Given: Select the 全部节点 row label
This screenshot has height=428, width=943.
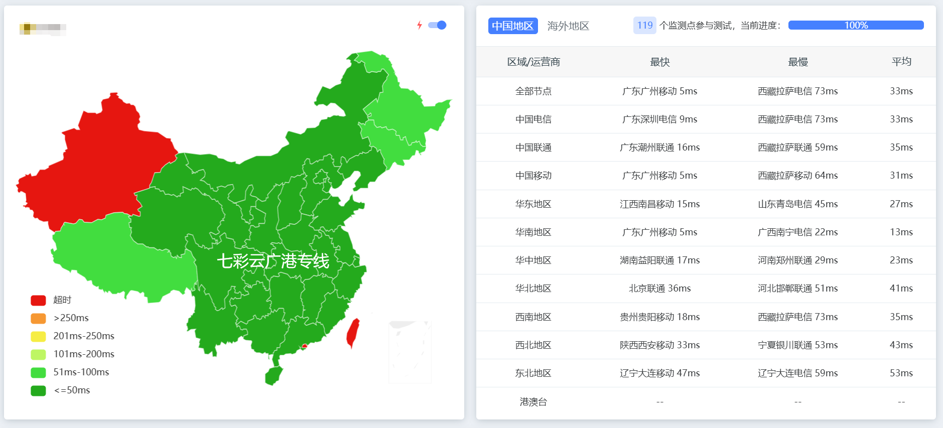Looking at the screenshot, I should 533,91.
